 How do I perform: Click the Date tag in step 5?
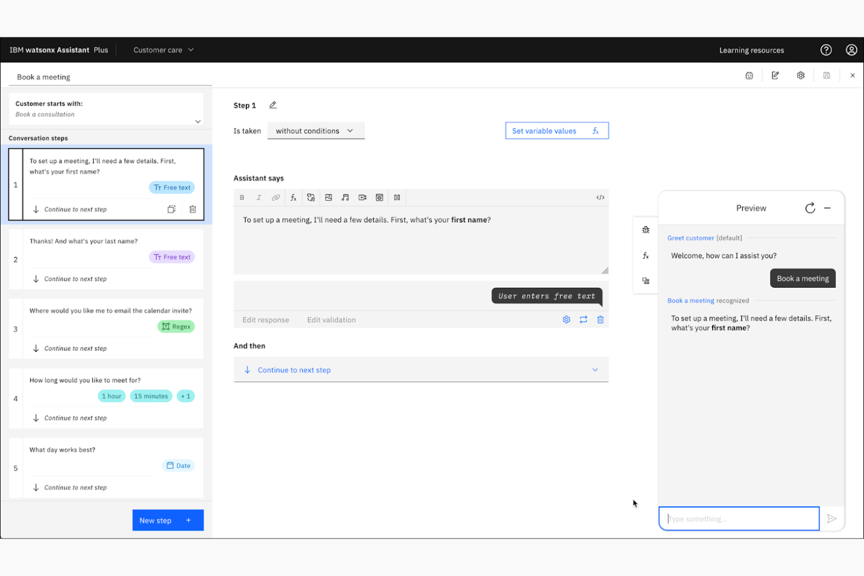(179, 466)
